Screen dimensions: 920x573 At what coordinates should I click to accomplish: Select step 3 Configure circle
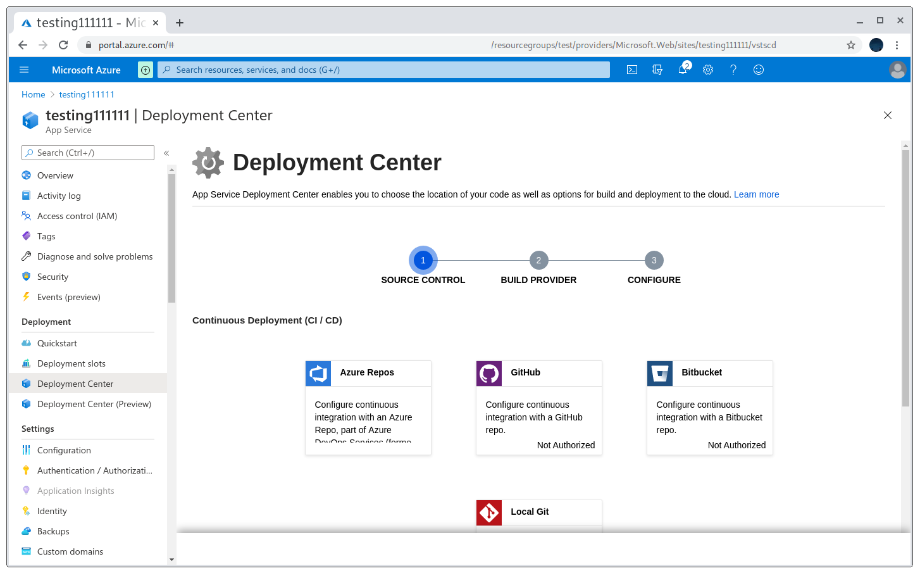pos(654,260)
